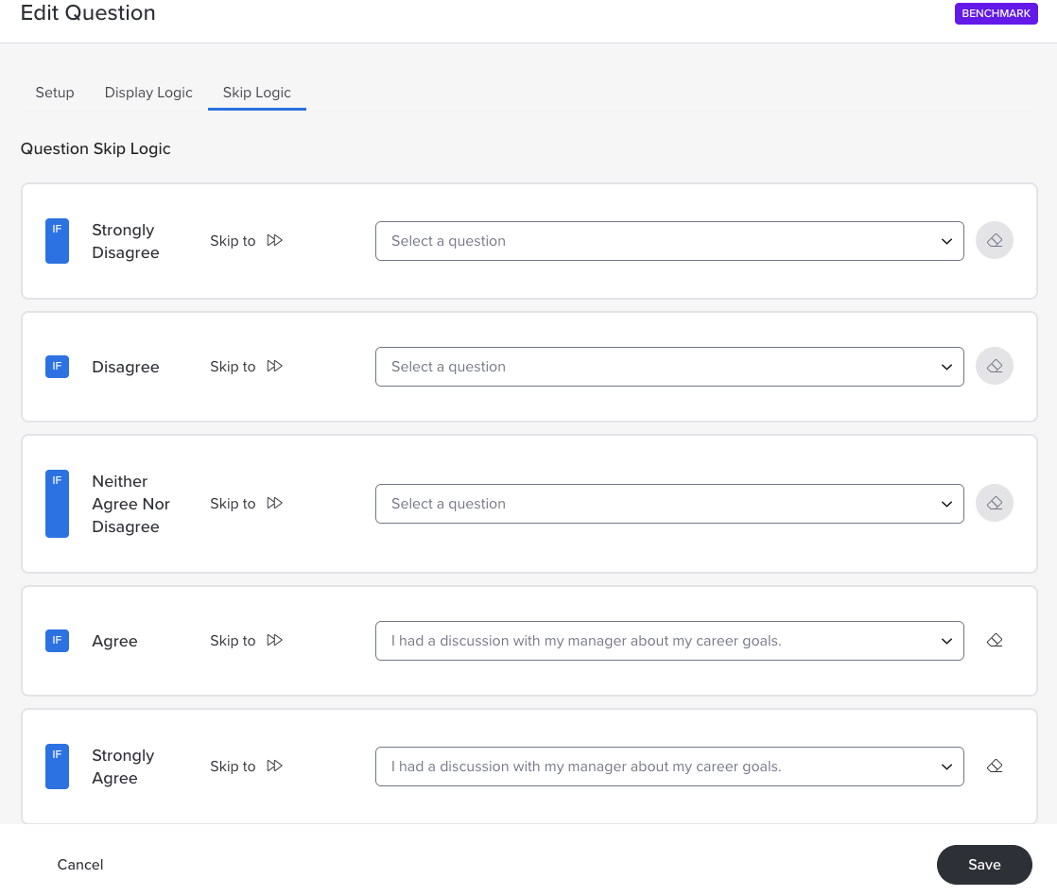Clear skip logic for Neither Agree Nor Disagree

point(995,503)
